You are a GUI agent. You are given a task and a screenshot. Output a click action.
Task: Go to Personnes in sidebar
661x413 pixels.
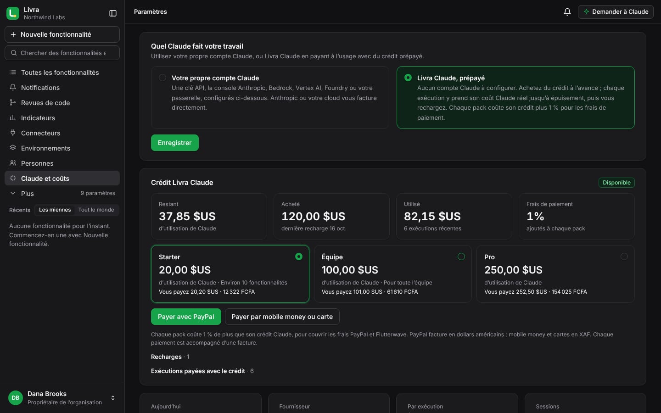point(62,163)
